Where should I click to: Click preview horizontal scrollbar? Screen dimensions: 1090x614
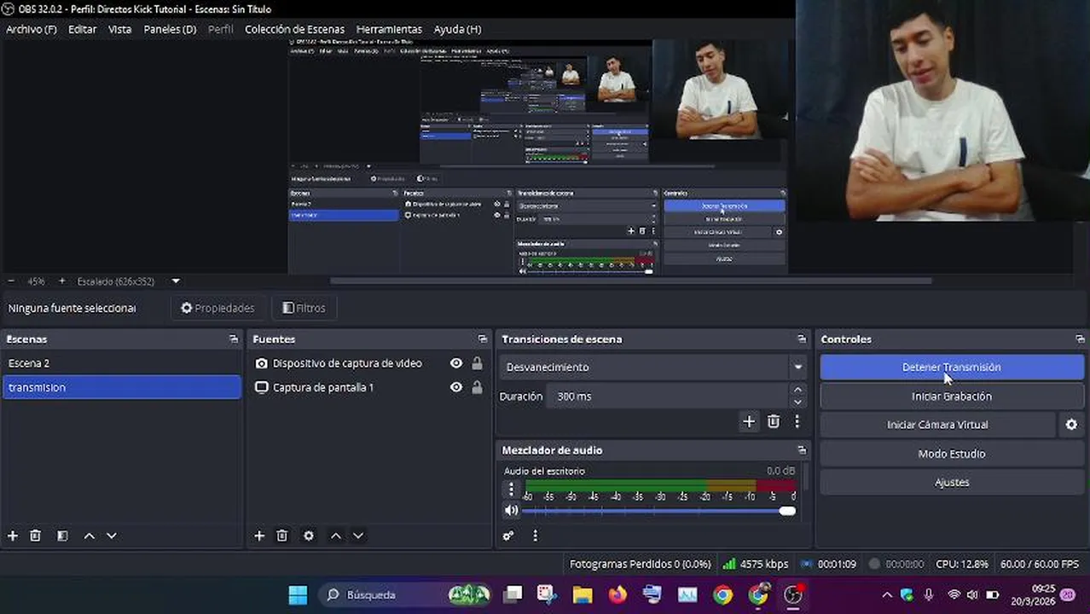click(x=630, y=281)
